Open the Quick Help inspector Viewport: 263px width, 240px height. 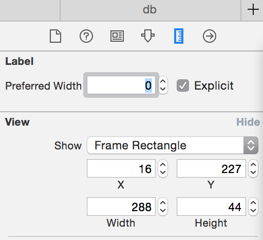click(x=86, y=36)
